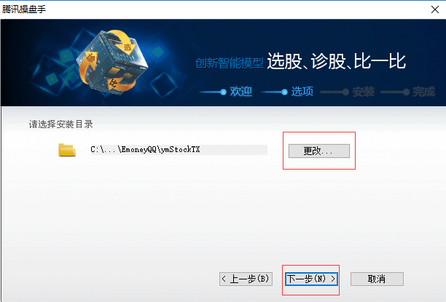Screen dimensions: 446x302
Task: Click the yellow folder icon beside install path
Action: pyautogui.click(x=67, y=150)
